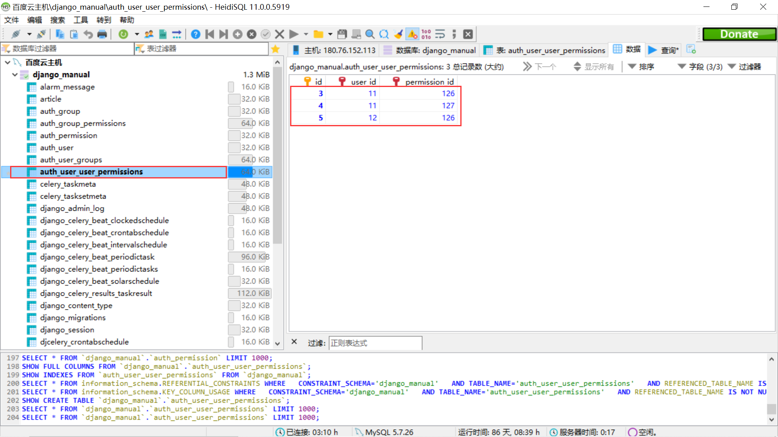This screenshot has height=437, width=778.
Task: Click the export CSV file icon
Action: pyautogui.click(x=163, y=34)
